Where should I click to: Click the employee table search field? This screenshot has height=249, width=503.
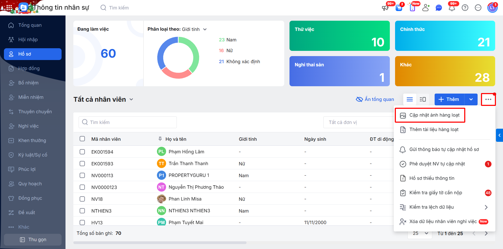click(128, 122)
